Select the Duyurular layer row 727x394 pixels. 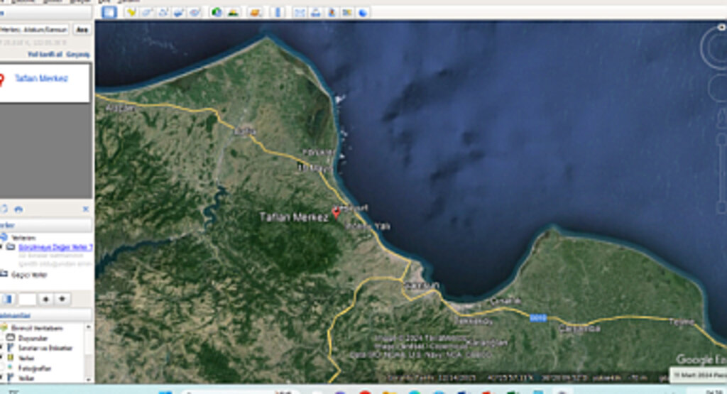pyautogui.click(x=33, y=338)
